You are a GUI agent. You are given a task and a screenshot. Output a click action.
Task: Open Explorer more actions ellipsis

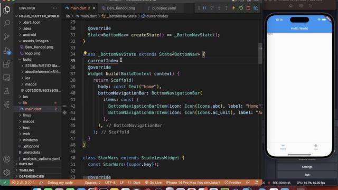(x=55, y=8)
